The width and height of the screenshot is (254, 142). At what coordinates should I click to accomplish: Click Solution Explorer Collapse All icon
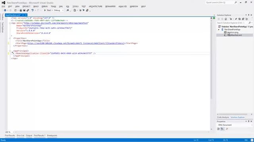[x=243, y=19]
